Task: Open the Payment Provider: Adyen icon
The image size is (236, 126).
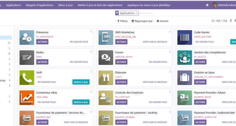Action: coord(185,98)
